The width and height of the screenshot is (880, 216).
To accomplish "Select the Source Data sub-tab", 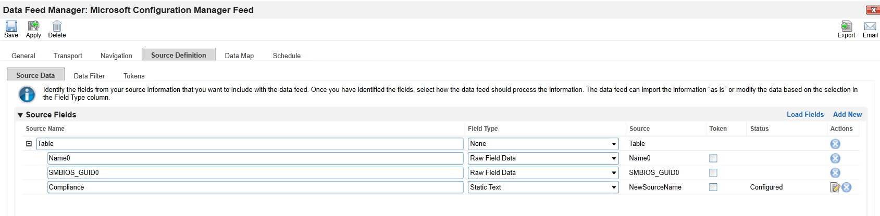I will click(x=35, y=75).
